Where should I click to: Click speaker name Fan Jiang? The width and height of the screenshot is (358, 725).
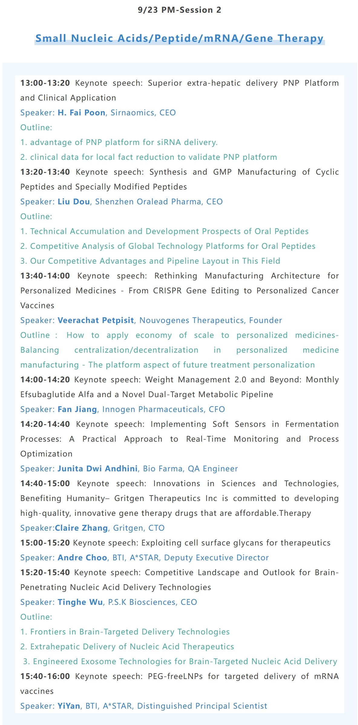[77, 409]
